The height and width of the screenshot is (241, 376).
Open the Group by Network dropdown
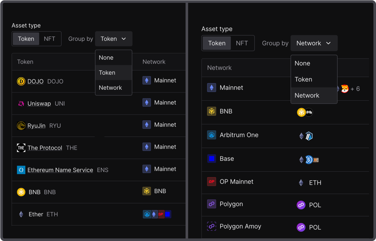coord(314,43)
